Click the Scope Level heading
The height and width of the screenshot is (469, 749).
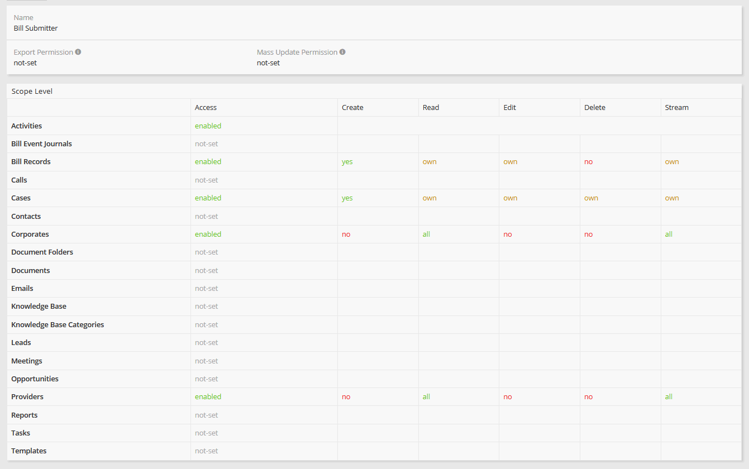click(32, 91)
